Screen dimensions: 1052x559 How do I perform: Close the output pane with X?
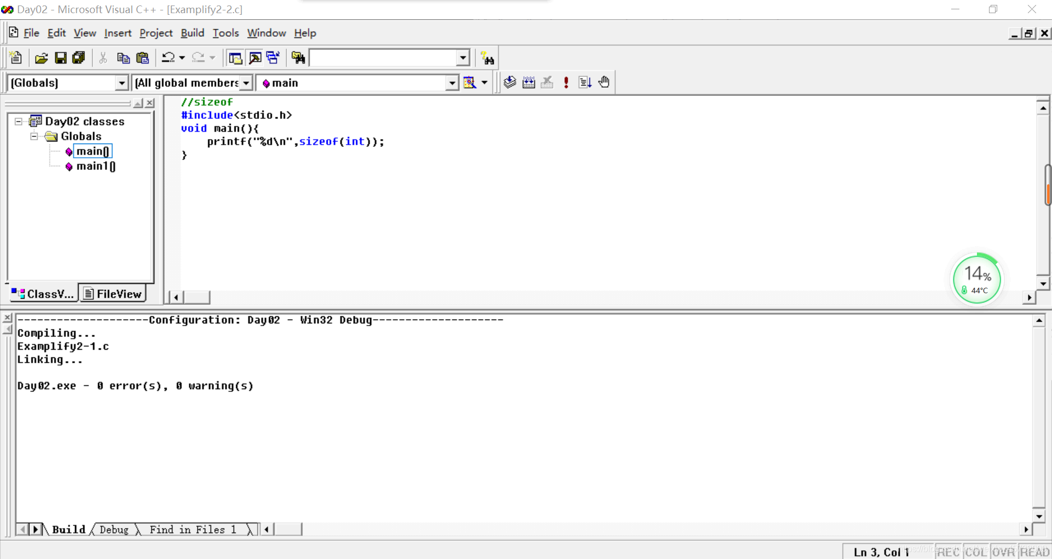[7, 318]
